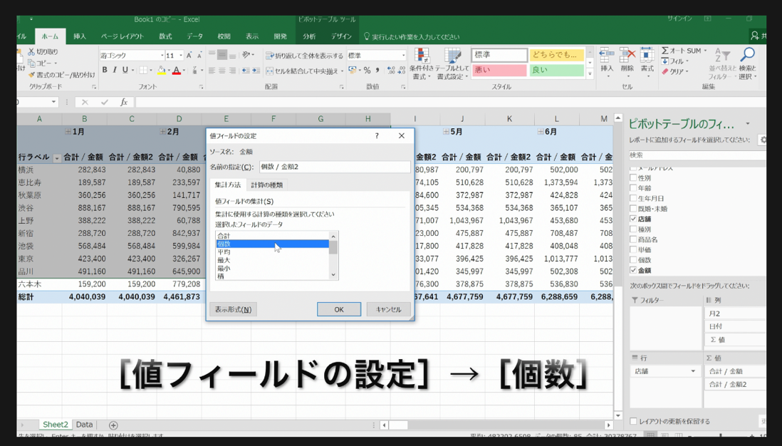Image resolution: width=782 pixels, height=446 pixels.
Task: Click the Decrease Indent icon
Action: 246,71
